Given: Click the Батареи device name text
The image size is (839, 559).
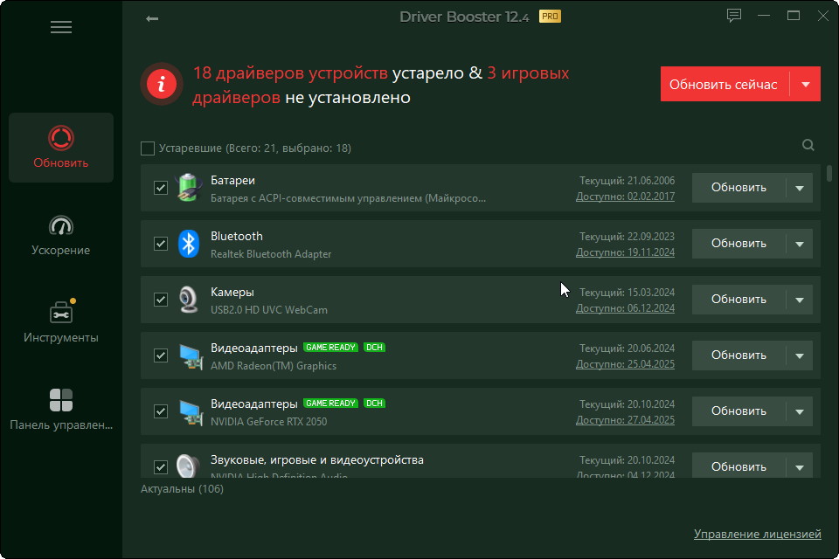Looking at the screenshot, I should click(232, 181).
